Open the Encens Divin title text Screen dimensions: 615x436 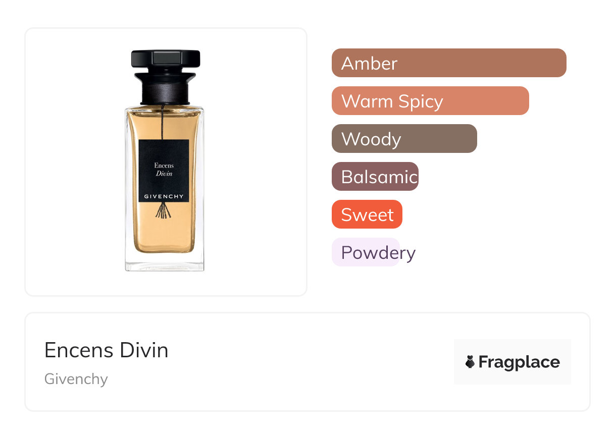pyautogui.click(x=107, y=350)
